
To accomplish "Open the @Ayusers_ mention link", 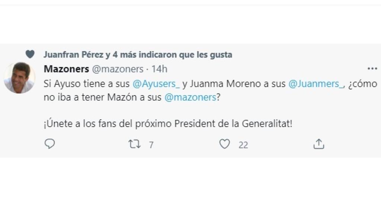I will (157, 84).
